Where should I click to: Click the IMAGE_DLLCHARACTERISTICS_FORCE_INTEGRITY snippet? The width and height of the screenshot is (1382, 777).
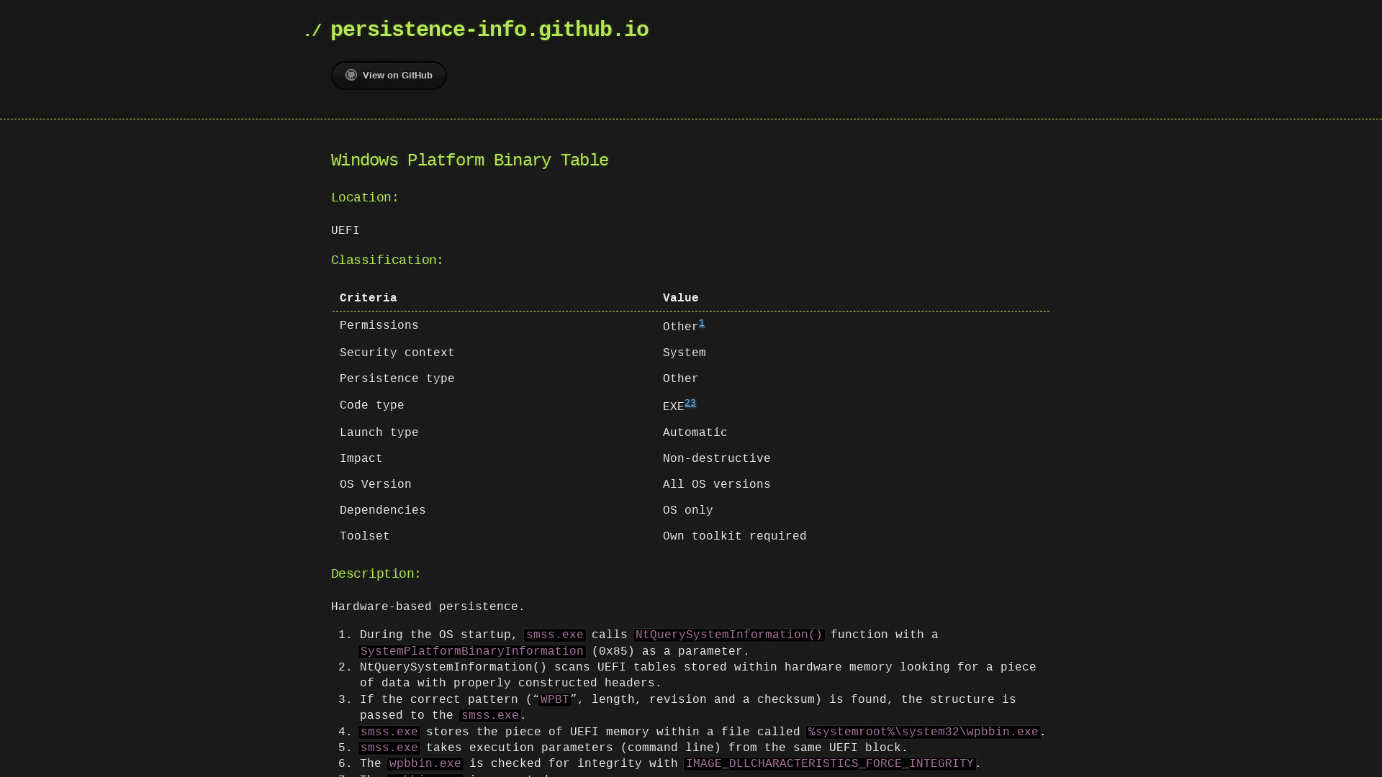click(828, 764)
